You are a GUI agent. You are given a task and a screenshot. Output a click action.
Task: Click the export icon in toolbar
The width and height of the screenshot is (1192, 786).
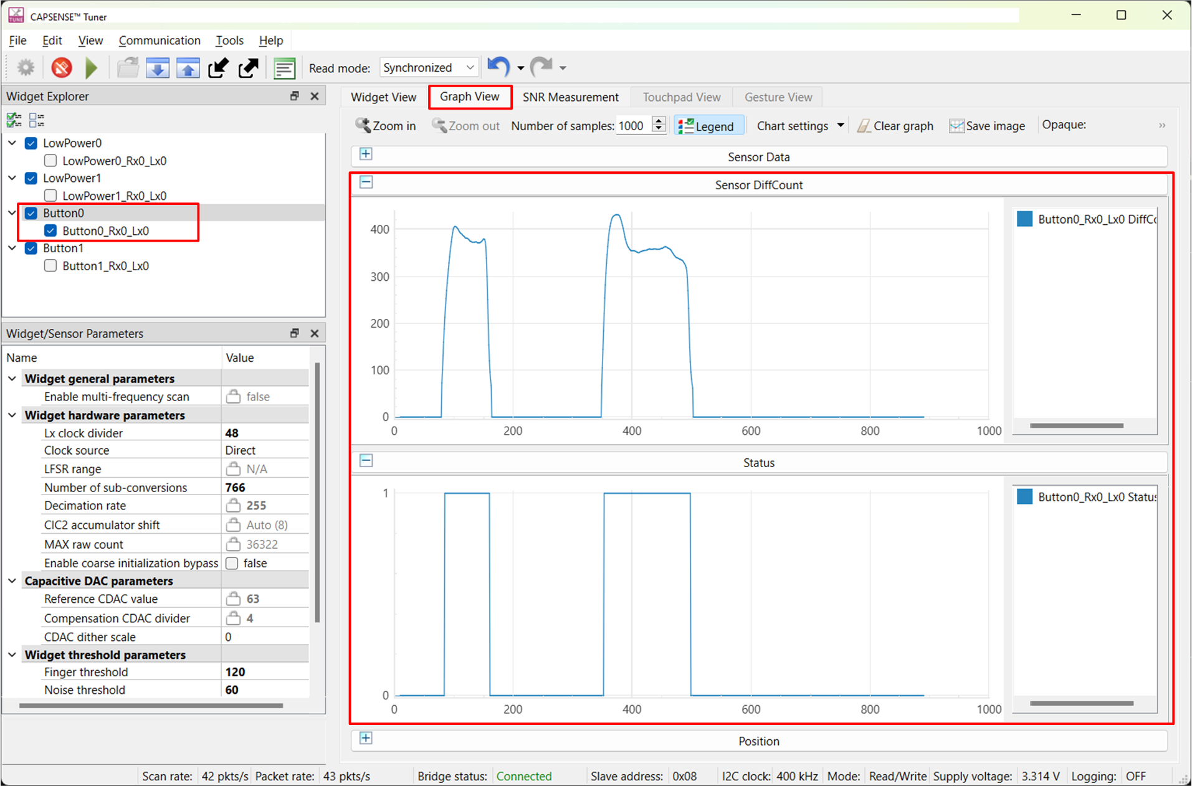tap(249, 67)
